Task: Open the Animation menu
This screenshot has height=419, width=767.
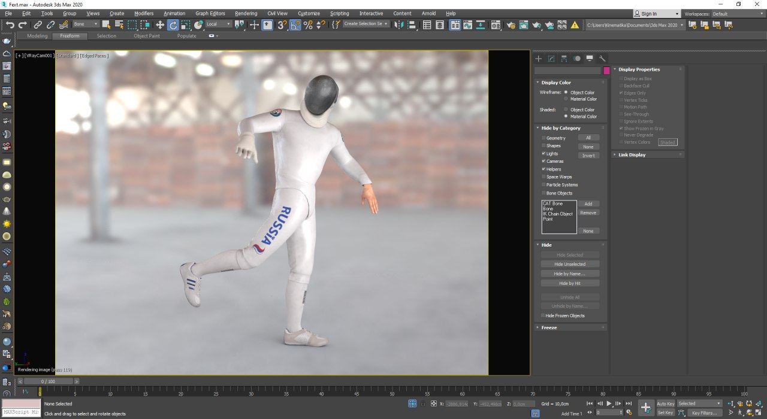Action: point(174,13)
